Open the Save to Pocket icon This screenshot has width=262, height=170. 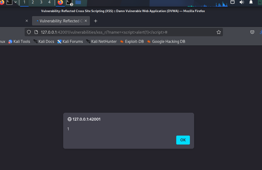[x=252, y=32]
